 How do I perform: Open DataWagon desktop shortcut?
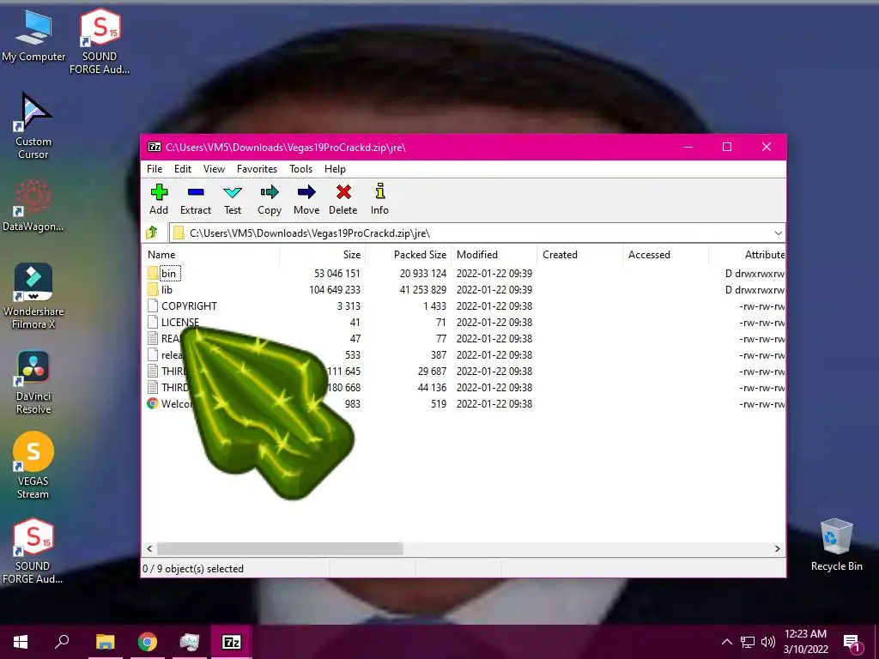click(33, 206)
